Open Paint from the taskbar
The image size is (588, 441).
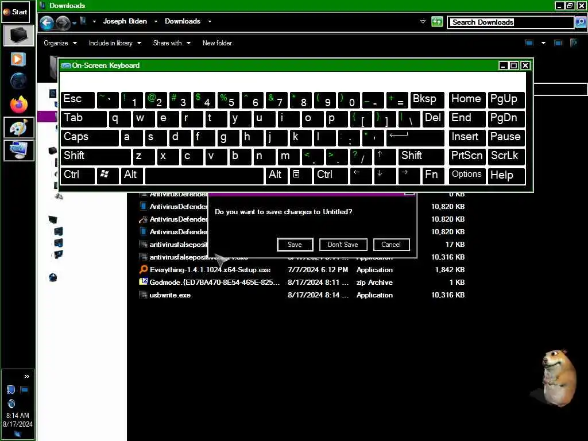pos(18,127)
